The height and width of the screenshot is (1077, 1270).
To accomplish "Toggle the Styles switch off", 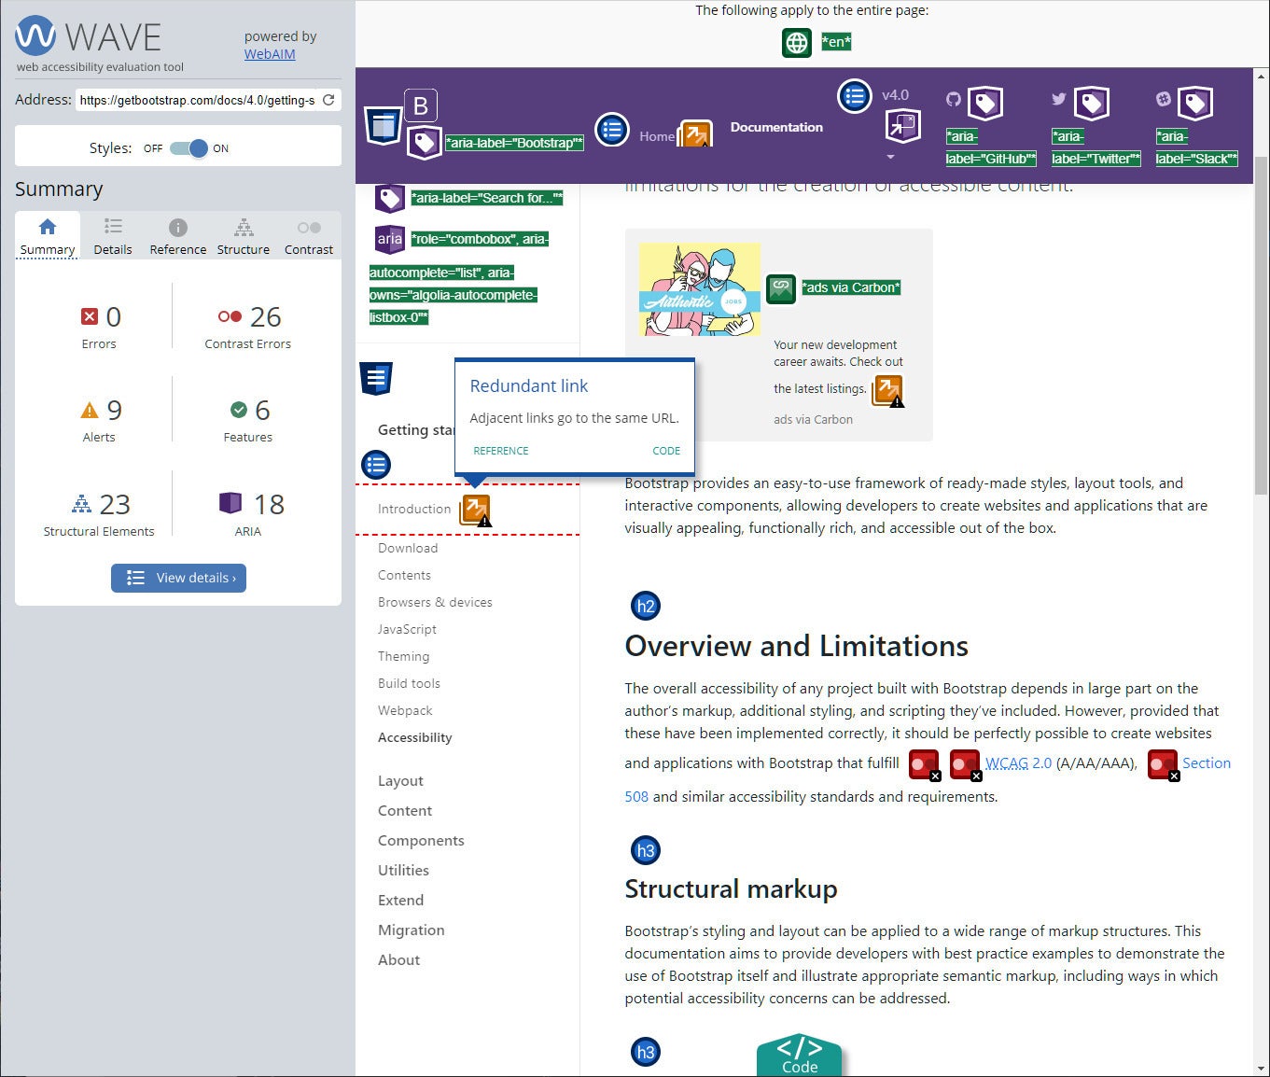I will (188, 148).
